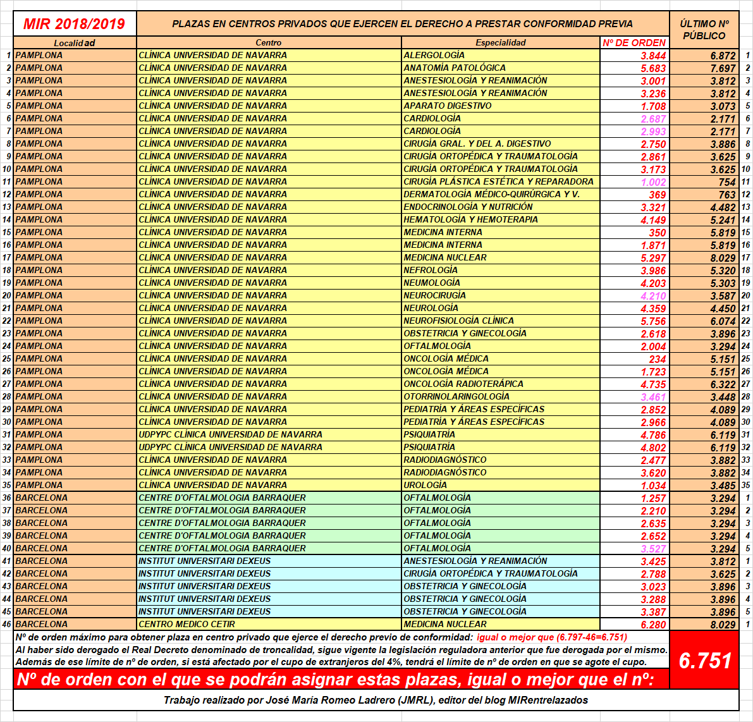
Task: Select the Especialidad column header
Action: [x=500, y=43]
